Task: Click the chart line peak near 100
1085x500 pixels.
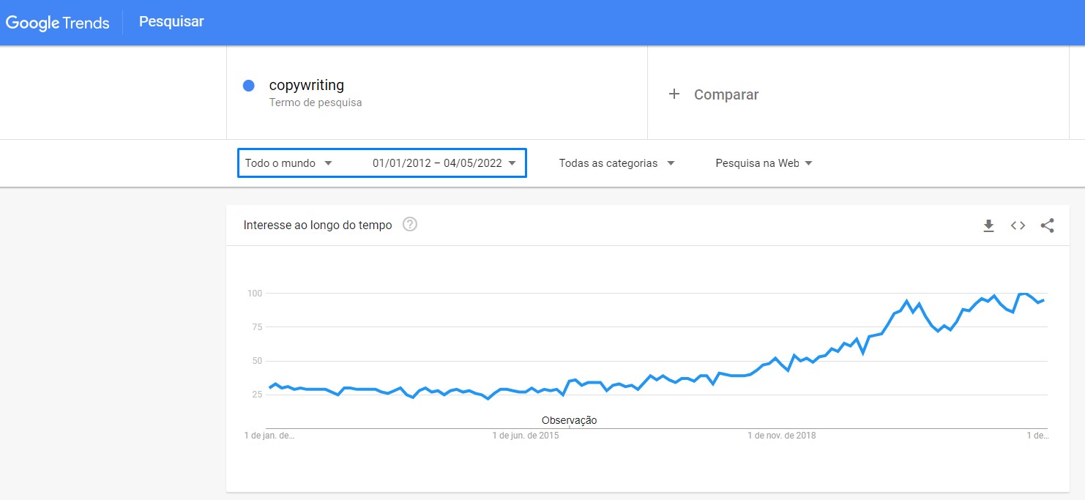Action: coord(1023,293)
